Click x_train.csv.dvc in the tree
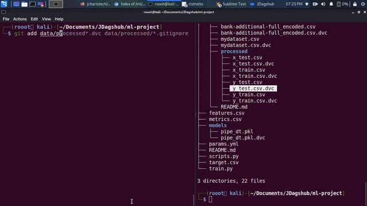Image resolution: width=367 pixels, height=206 pixels. pyautogui.click(x=255, y=76)
